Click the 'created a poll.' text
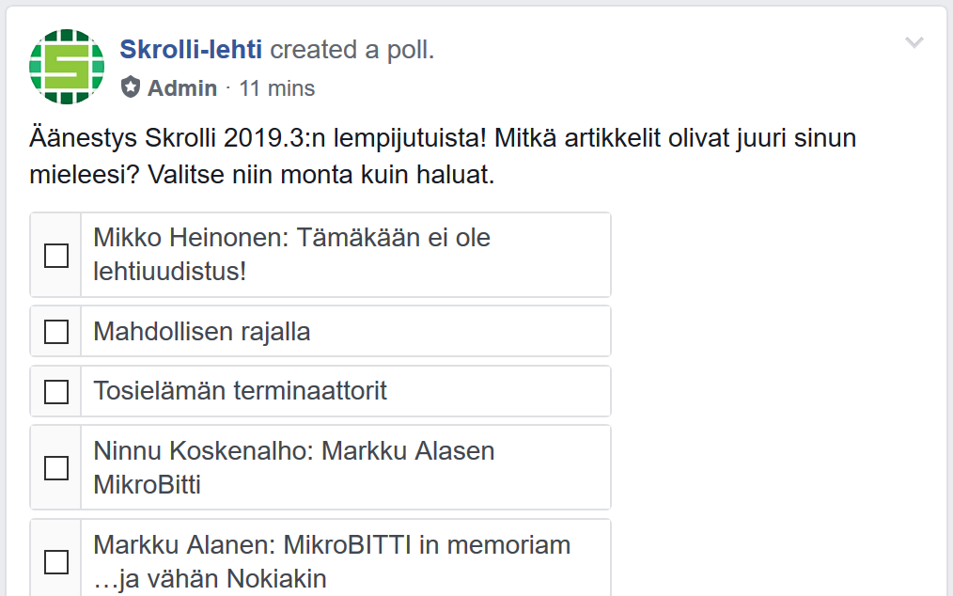953x596 pixels. [x=352, y=50]
